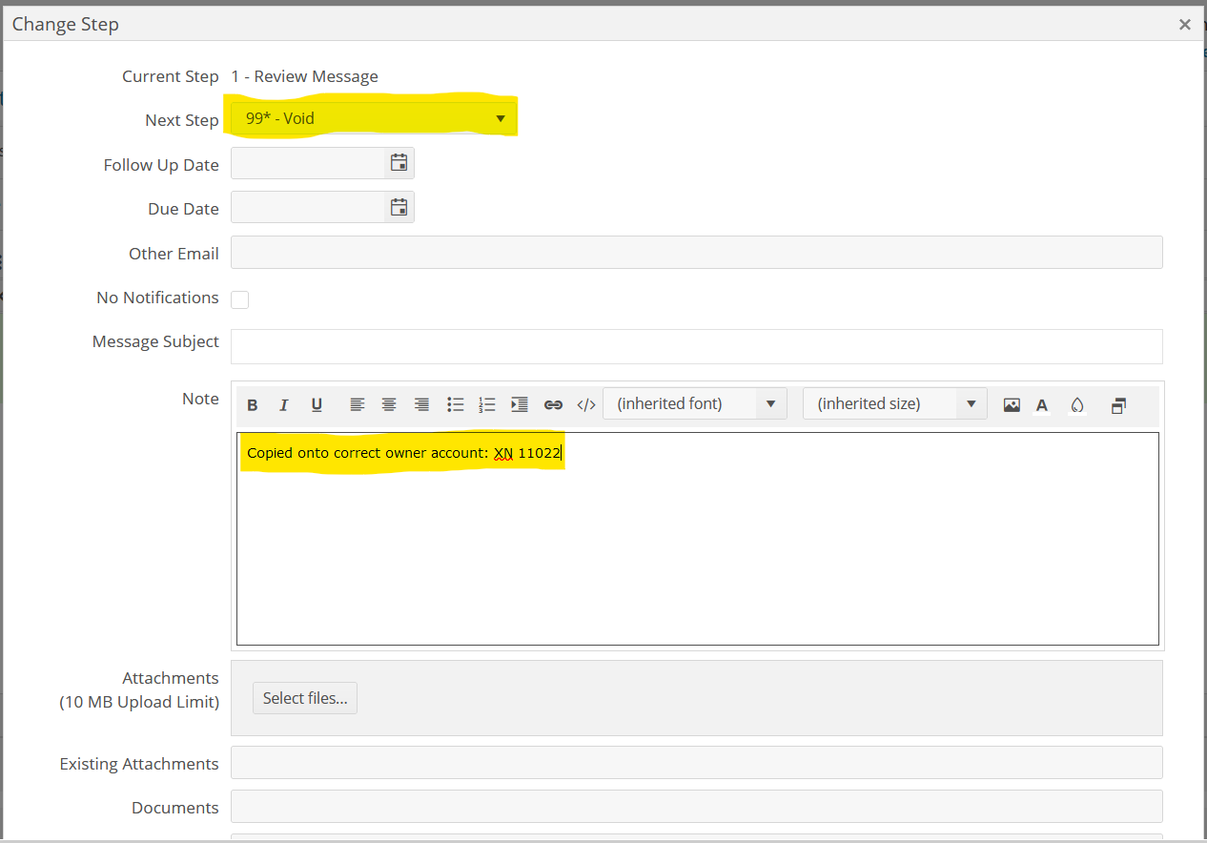Open print or window icon in note toolbar

pyautogui.click(x=1118, y=404)
